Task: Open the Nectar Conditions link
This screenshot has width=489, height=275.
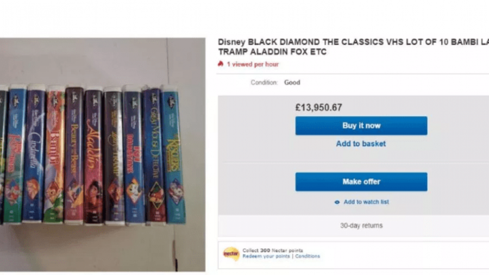Action: tap(308, 257)
